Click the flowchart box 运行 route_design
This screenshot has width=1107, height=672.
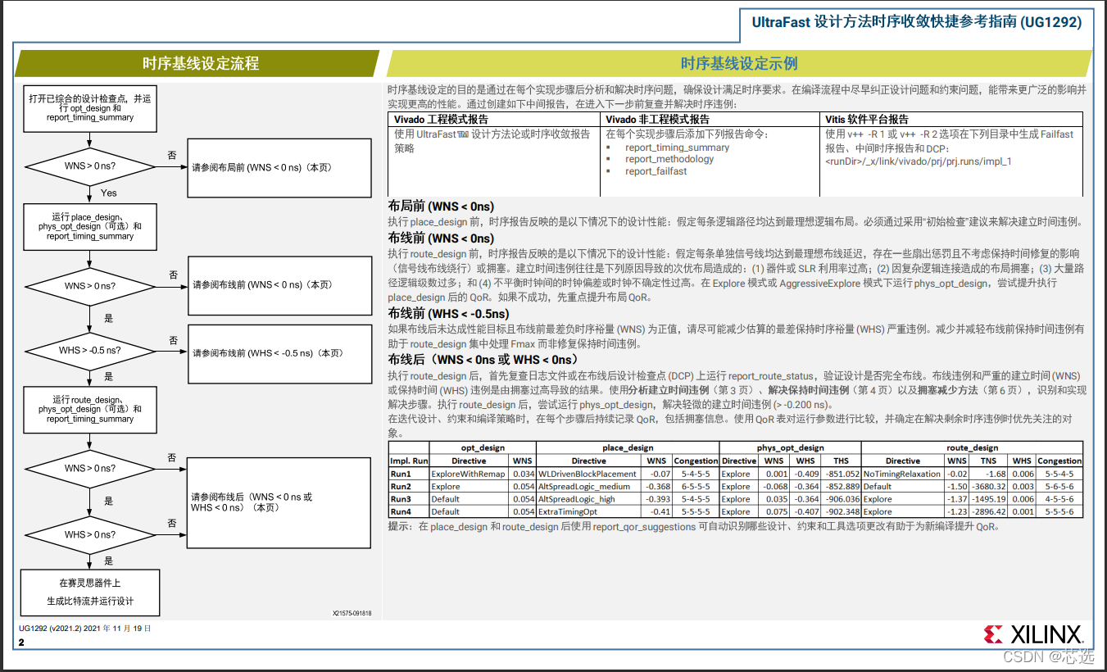(x=90, y=409)
